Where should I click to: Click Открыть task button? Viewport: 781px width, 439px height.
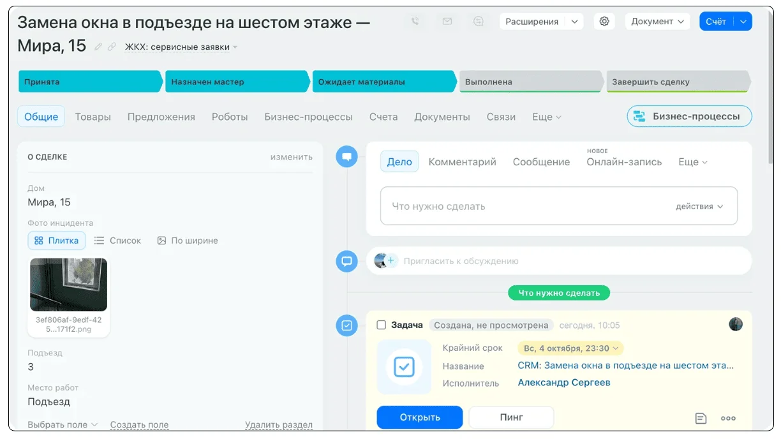pyautogui.click(x=420, y=417)
